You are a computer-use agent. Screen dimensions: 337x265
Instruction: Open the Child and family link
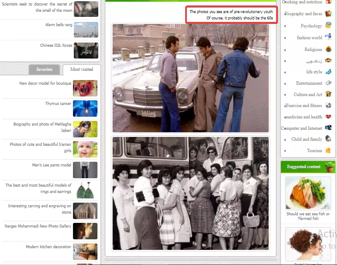tap(307, 139)
